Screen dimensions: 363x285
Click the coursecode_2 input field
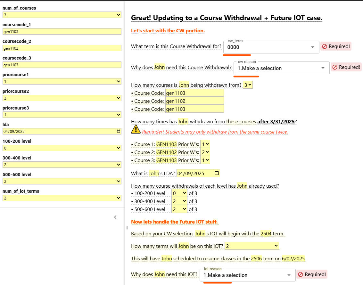point(62,48)
